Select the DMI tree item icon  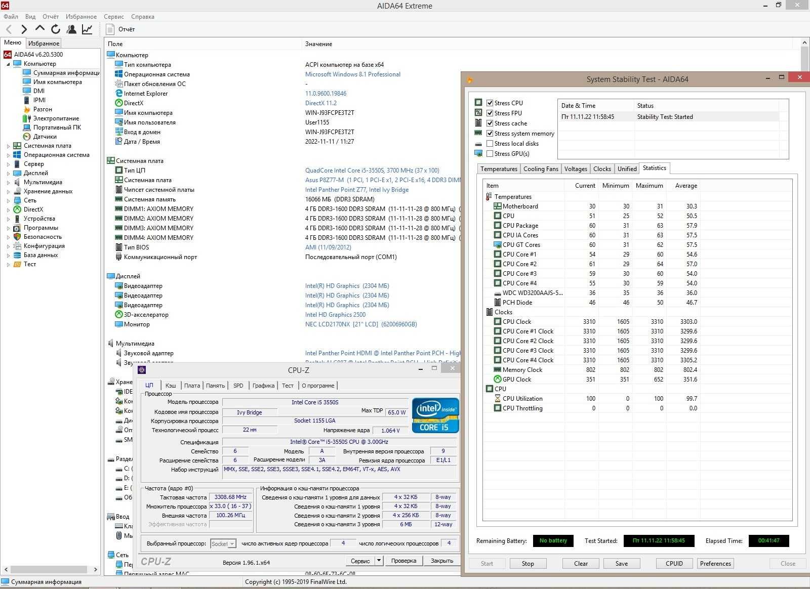click(27, 91)
